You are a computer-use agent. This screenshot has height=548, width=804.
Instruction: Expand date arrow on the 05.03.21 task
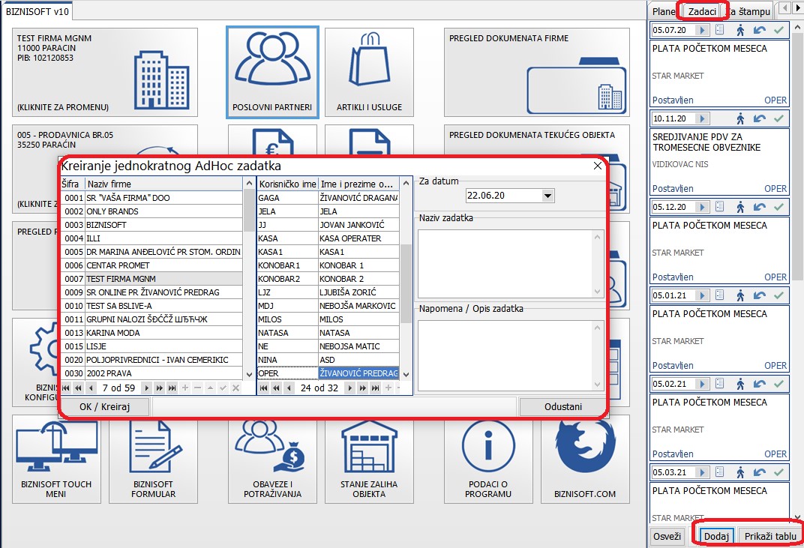[702, 472]
